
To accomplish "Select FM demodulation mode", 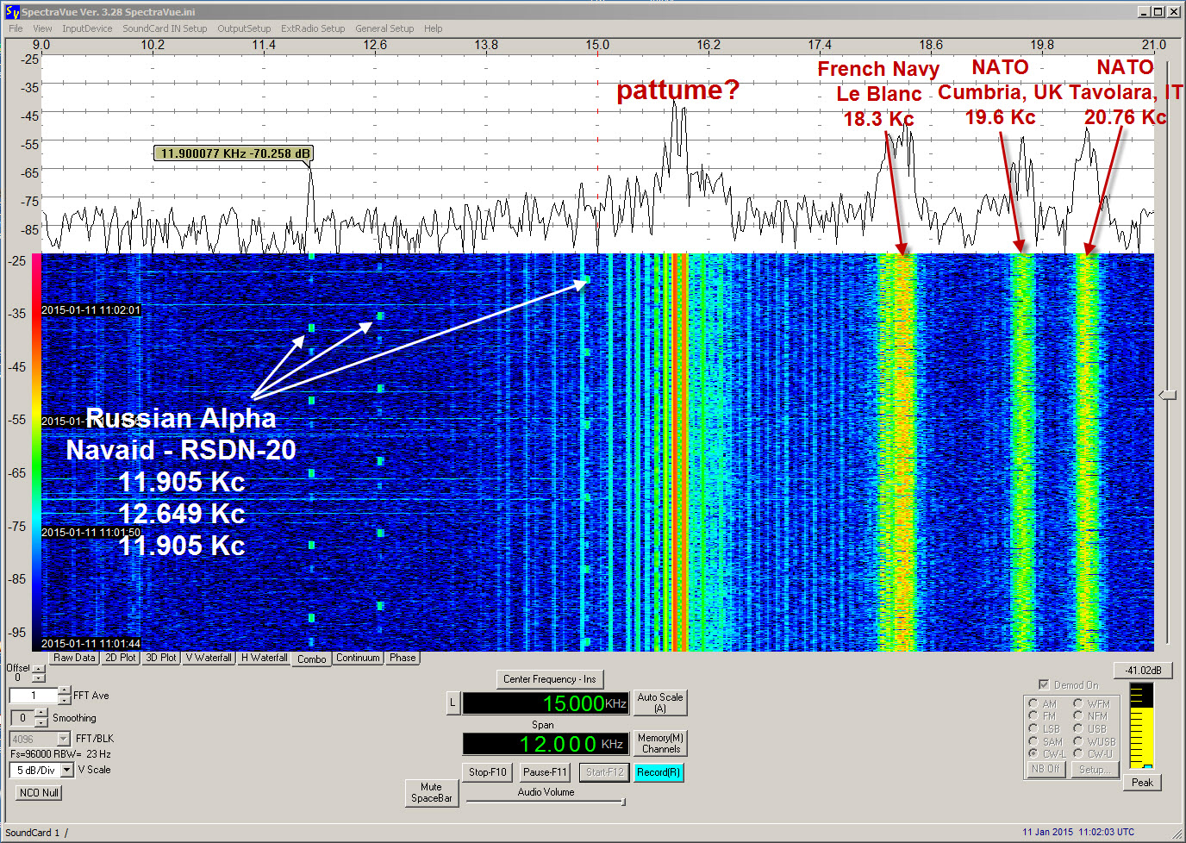I will [1033, 715].
